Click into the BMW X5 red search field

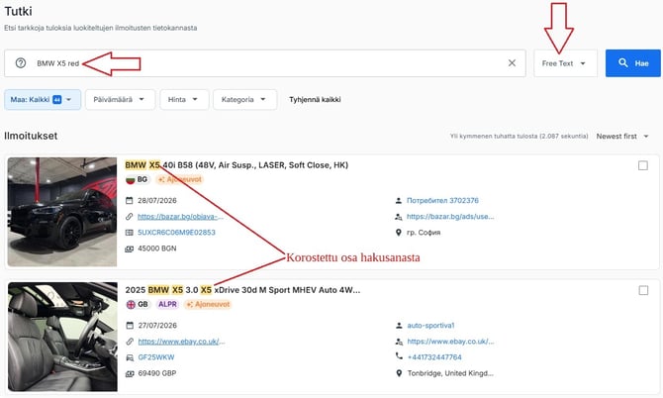[x=264, y=63]
